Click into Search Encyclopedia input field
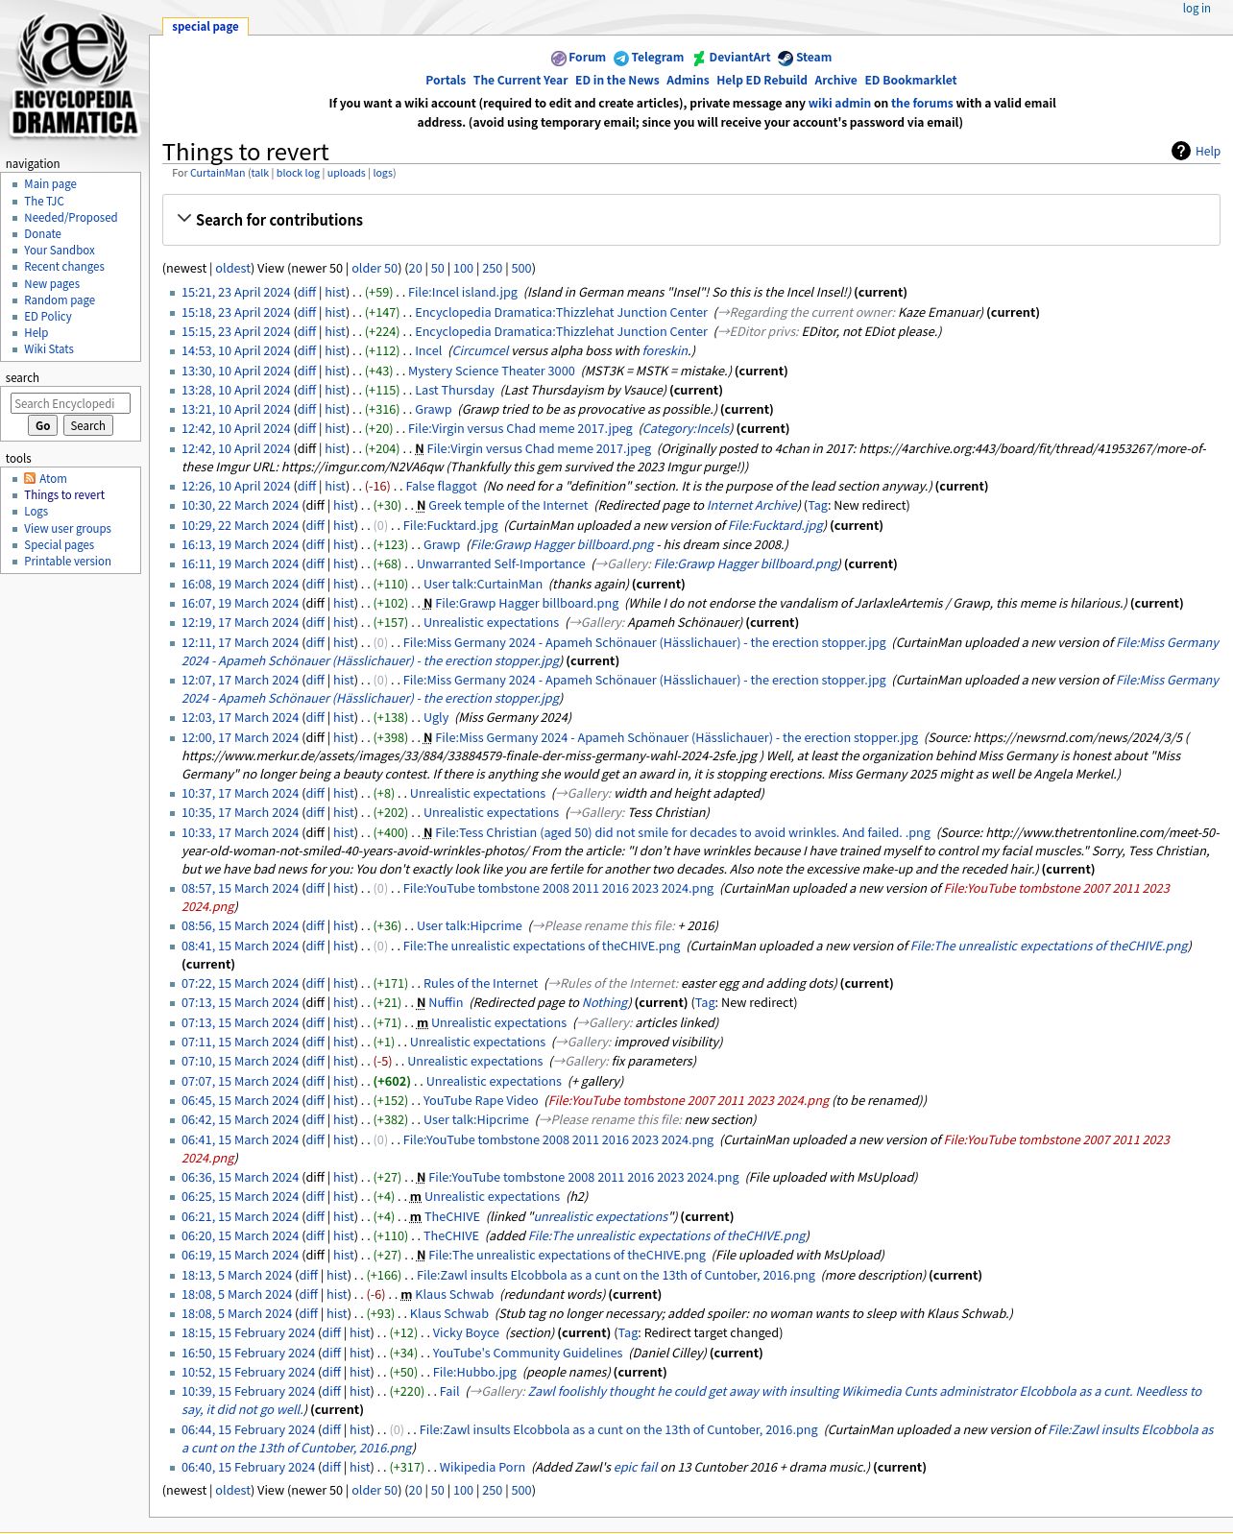Screen dimensions: 1233x1534 (x=70, y=404)
